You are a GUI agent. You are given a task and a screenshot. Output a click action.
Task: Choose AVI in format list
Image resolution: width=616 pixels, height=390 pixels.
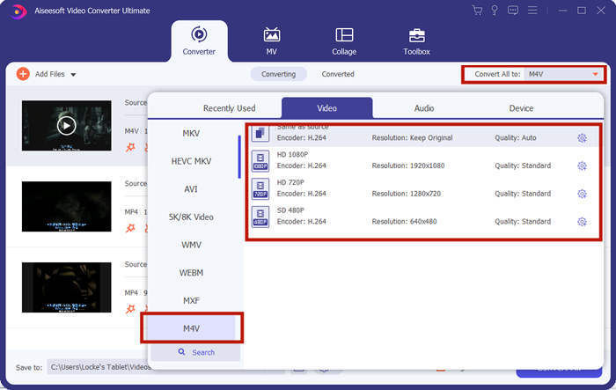[191, 189]
